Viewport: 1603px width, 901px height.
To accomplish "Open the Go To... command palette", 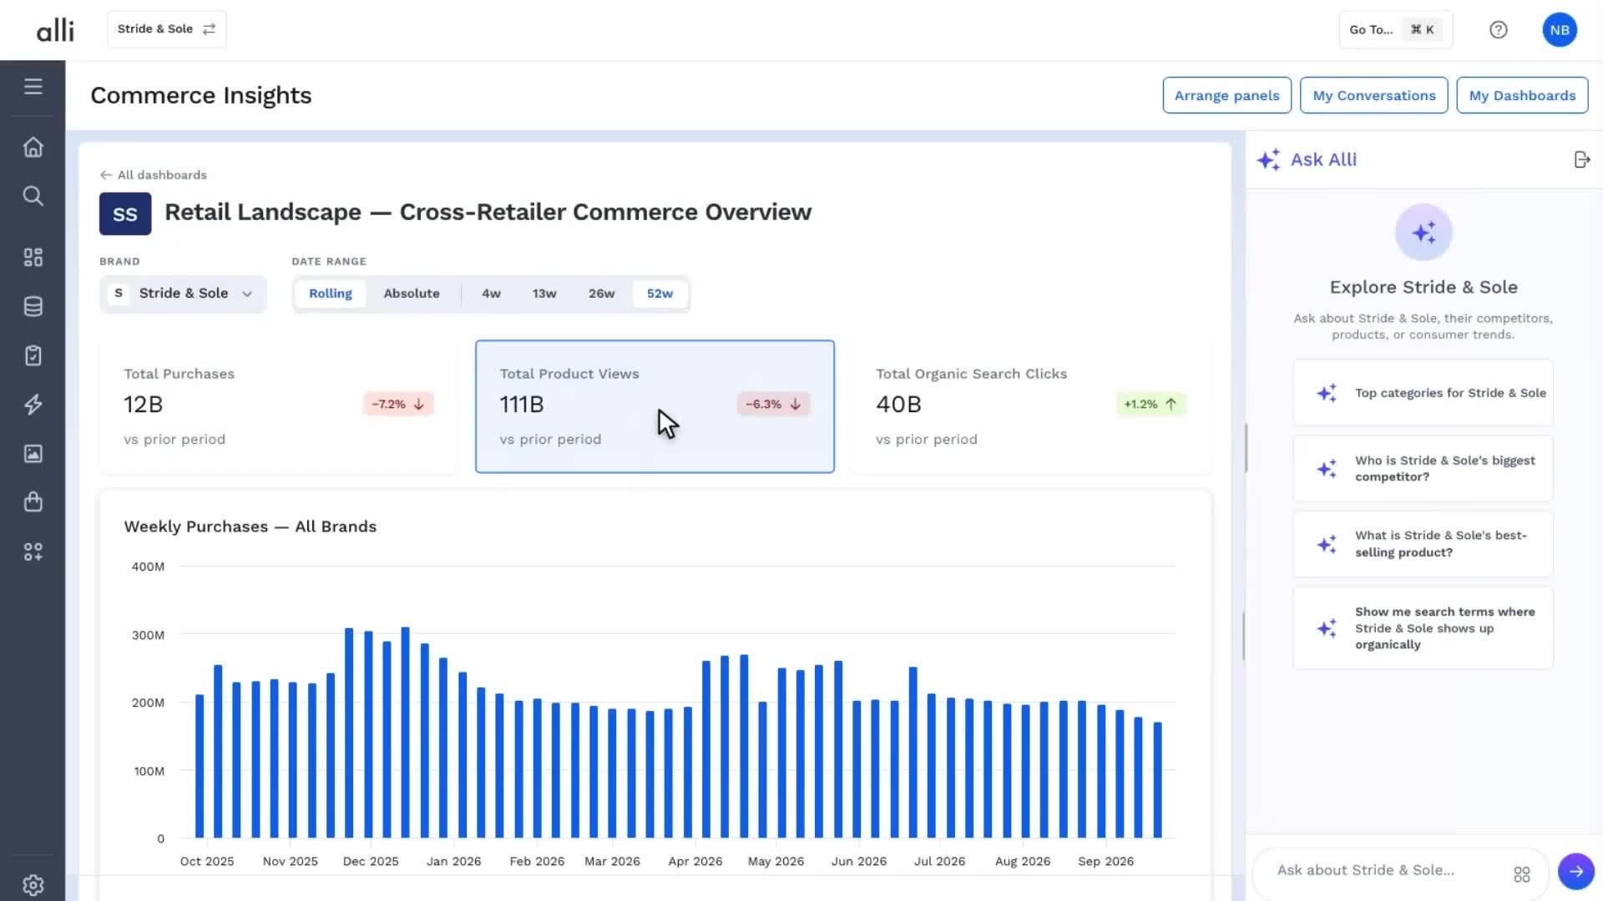I will 1395,30.
